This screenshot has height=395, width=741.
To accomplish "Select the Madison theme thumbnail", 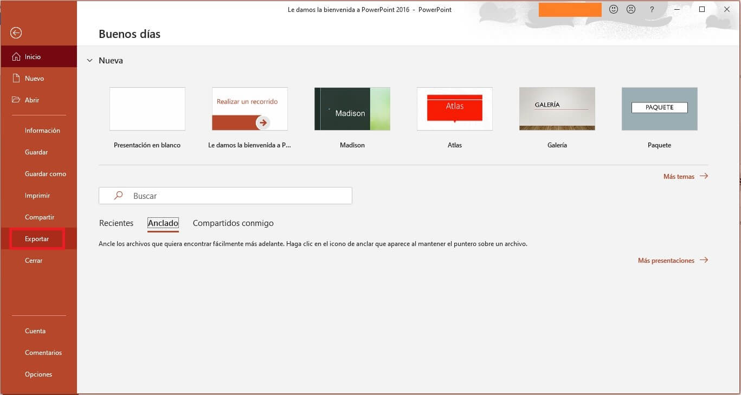I will pos(352,109).
